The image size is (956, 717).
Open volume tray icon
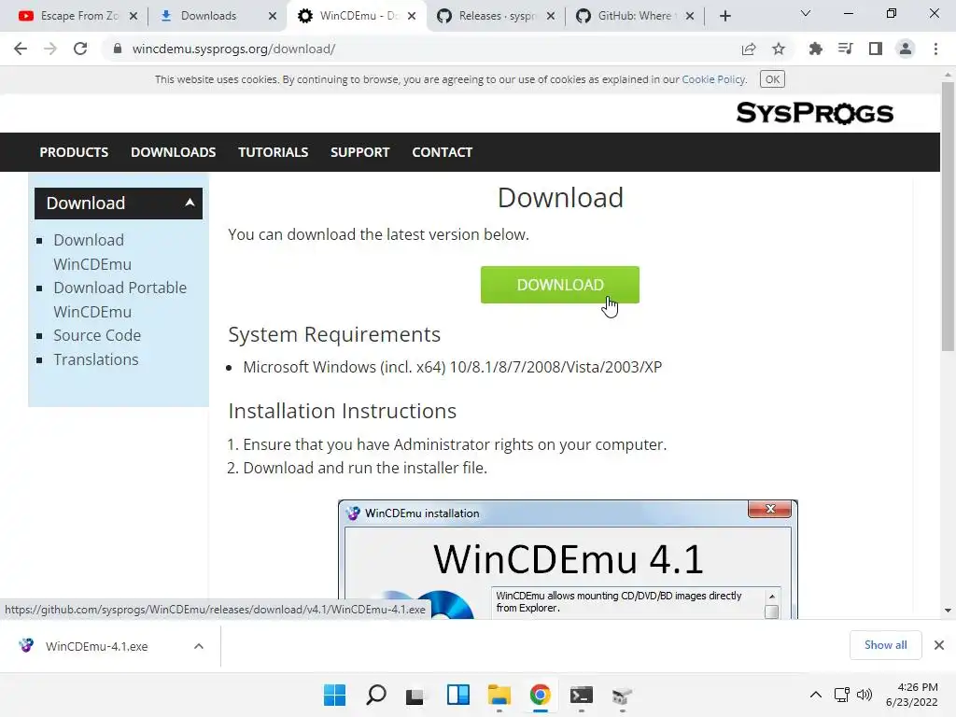pyautogui.click(x=865, y=695)
